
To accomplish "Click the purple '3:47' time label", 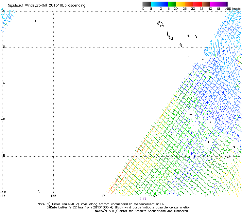I will pyautogui.click(x=143, y=199).
